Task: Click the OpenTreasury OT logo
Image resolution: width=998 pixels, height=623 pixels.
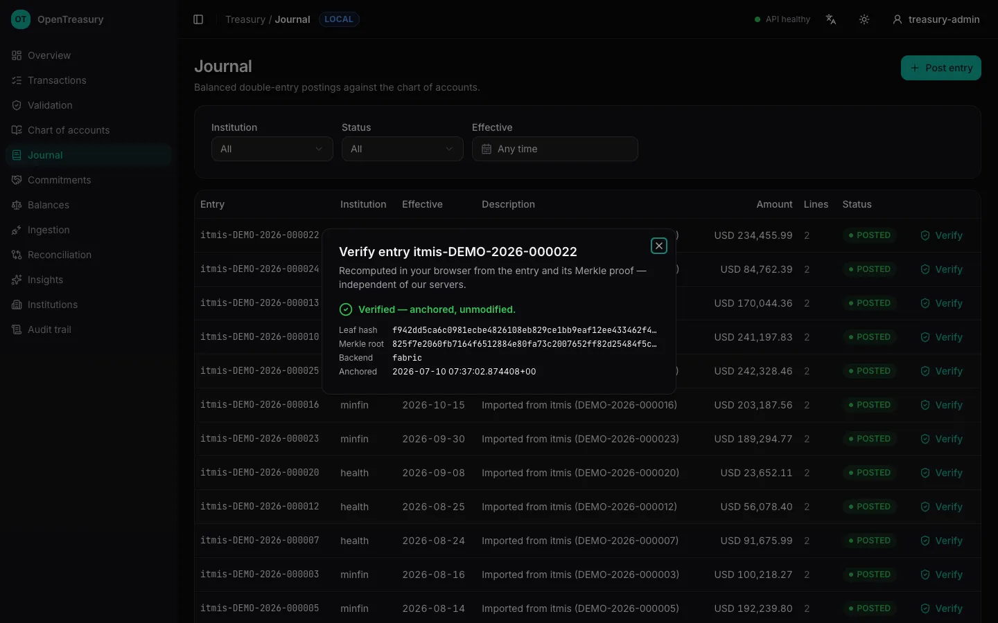Action: tap(21, 19)
